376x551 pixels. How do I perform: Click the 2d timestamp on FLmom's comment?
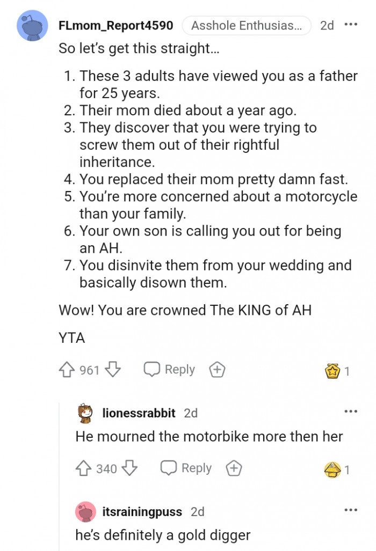coord(327,25)
